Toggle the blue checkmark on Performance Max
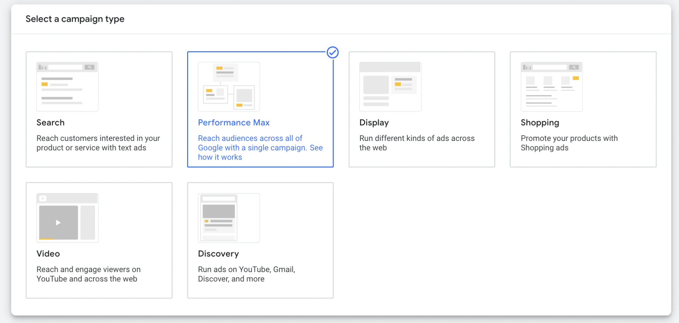 (x=333, y=52)
